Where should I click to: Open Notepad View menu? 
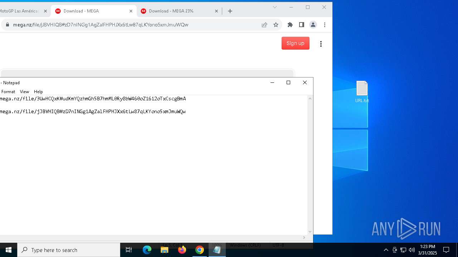(x=24, y=92)
